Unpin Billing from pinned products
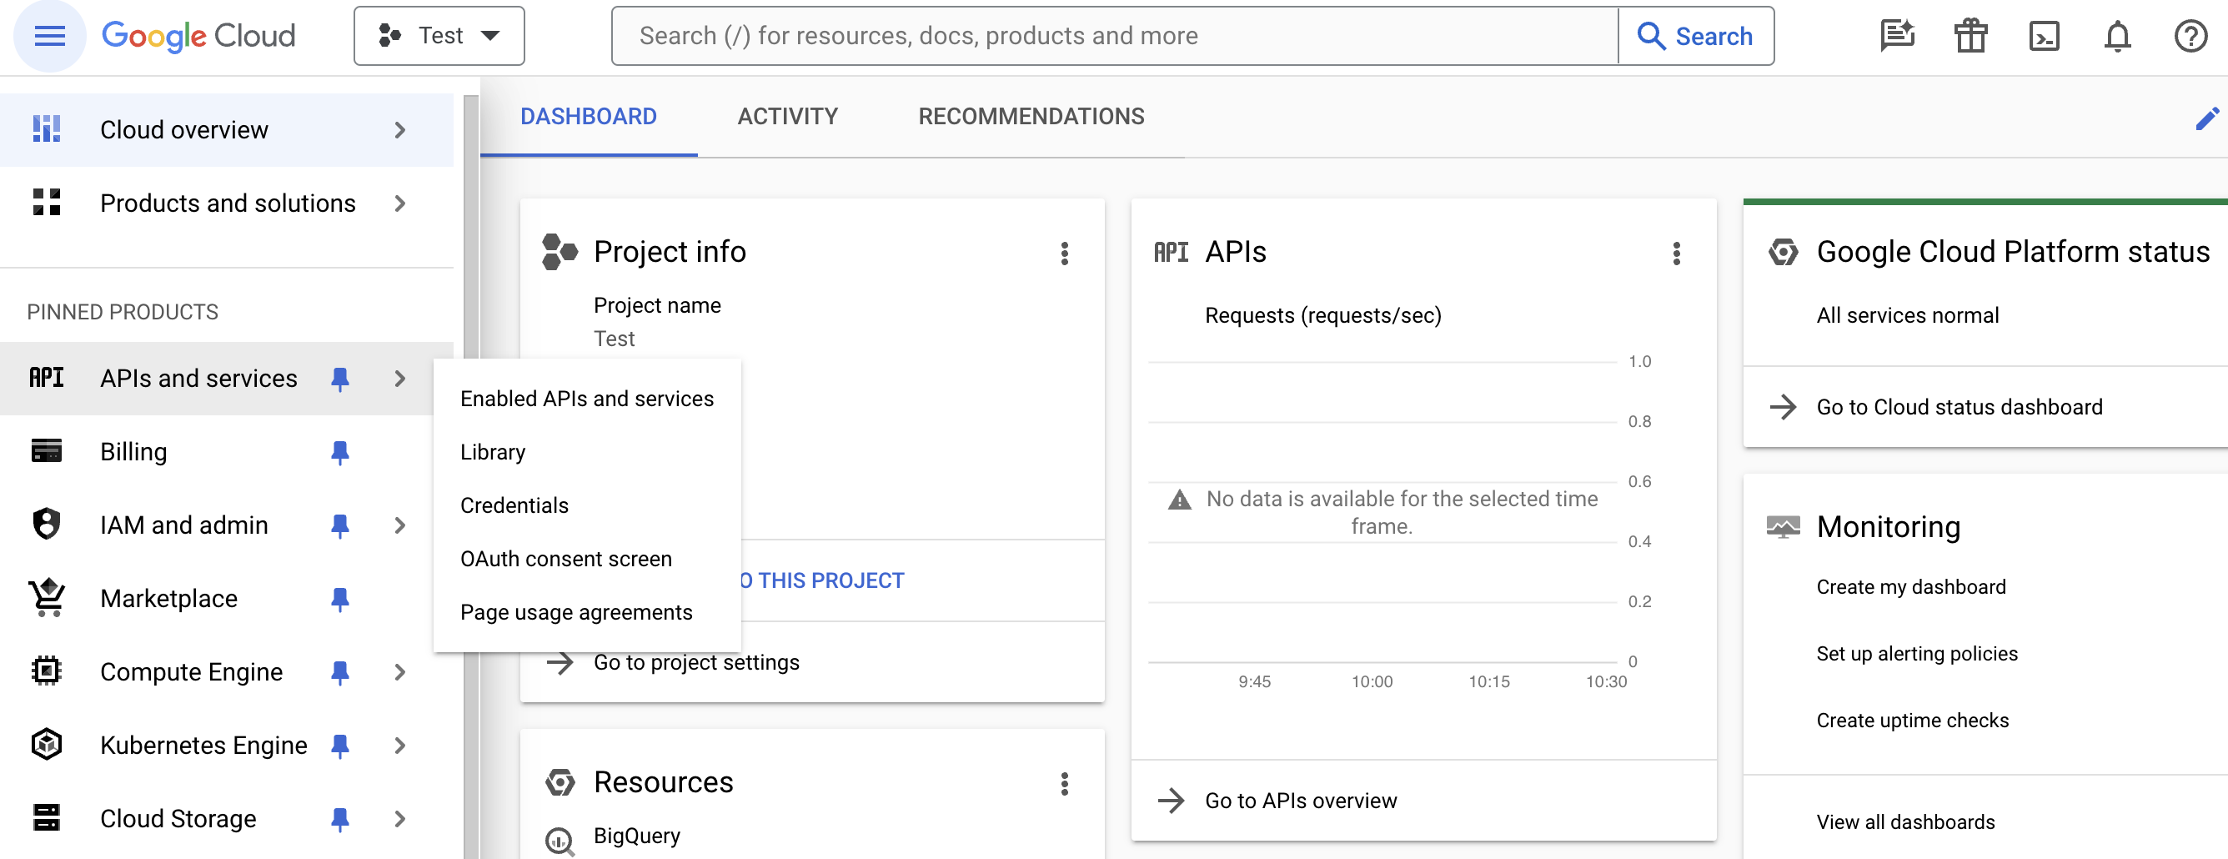The image size is (2228, 859). point(341,450)
